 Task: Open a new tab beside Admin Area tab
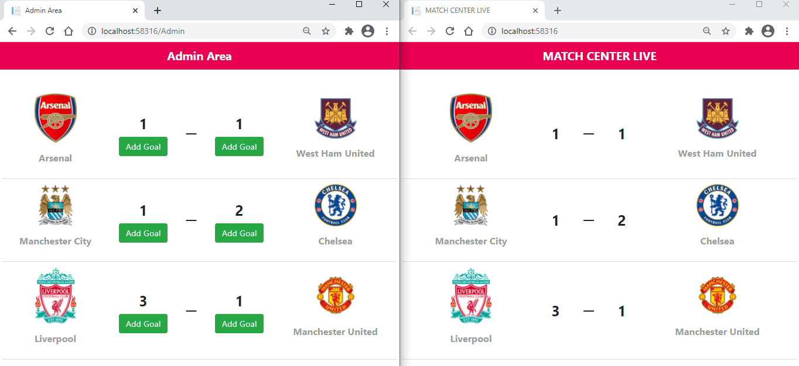click(158, 11)
